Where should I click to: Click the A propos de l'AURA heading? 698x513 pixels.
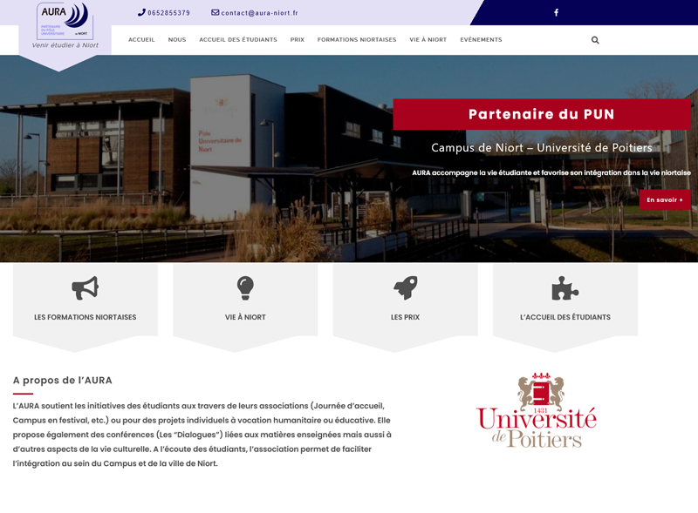pos(62,380)
